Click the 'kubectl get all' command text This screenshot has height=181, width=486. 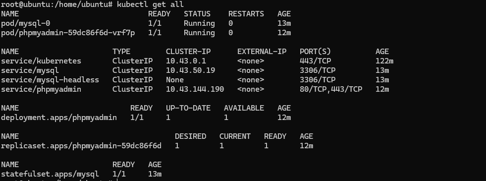(x=150, y=4)
